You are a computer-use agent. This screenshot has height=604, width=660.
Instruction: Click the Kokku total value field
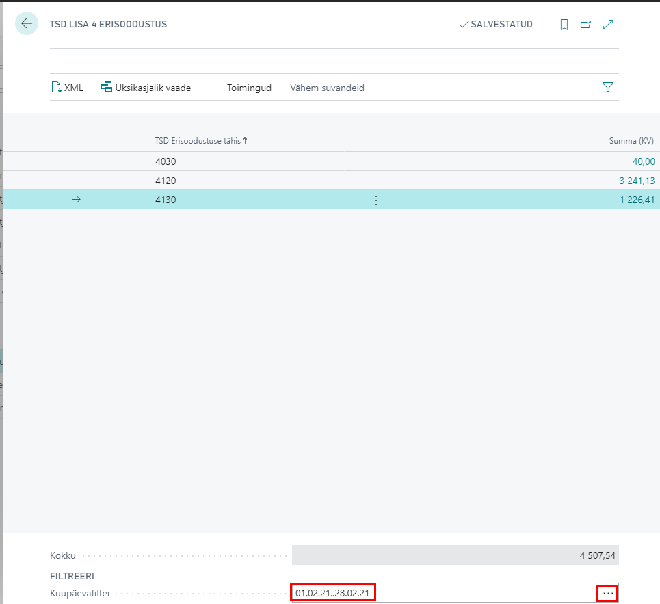[455, 555]
